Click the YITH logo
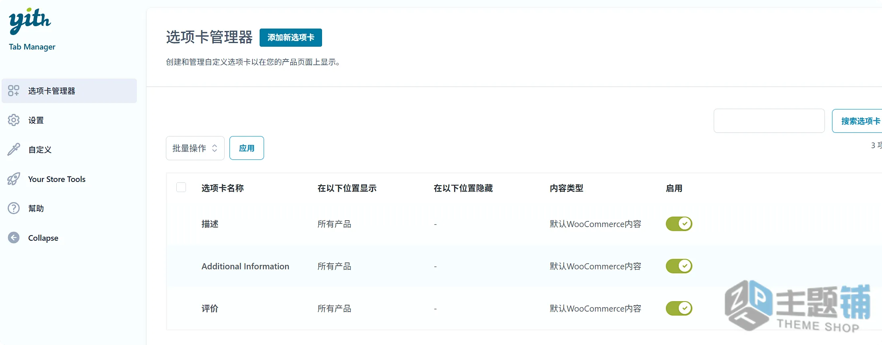The height and width of the screenshot is (345, 882). [x=30, y=21]
